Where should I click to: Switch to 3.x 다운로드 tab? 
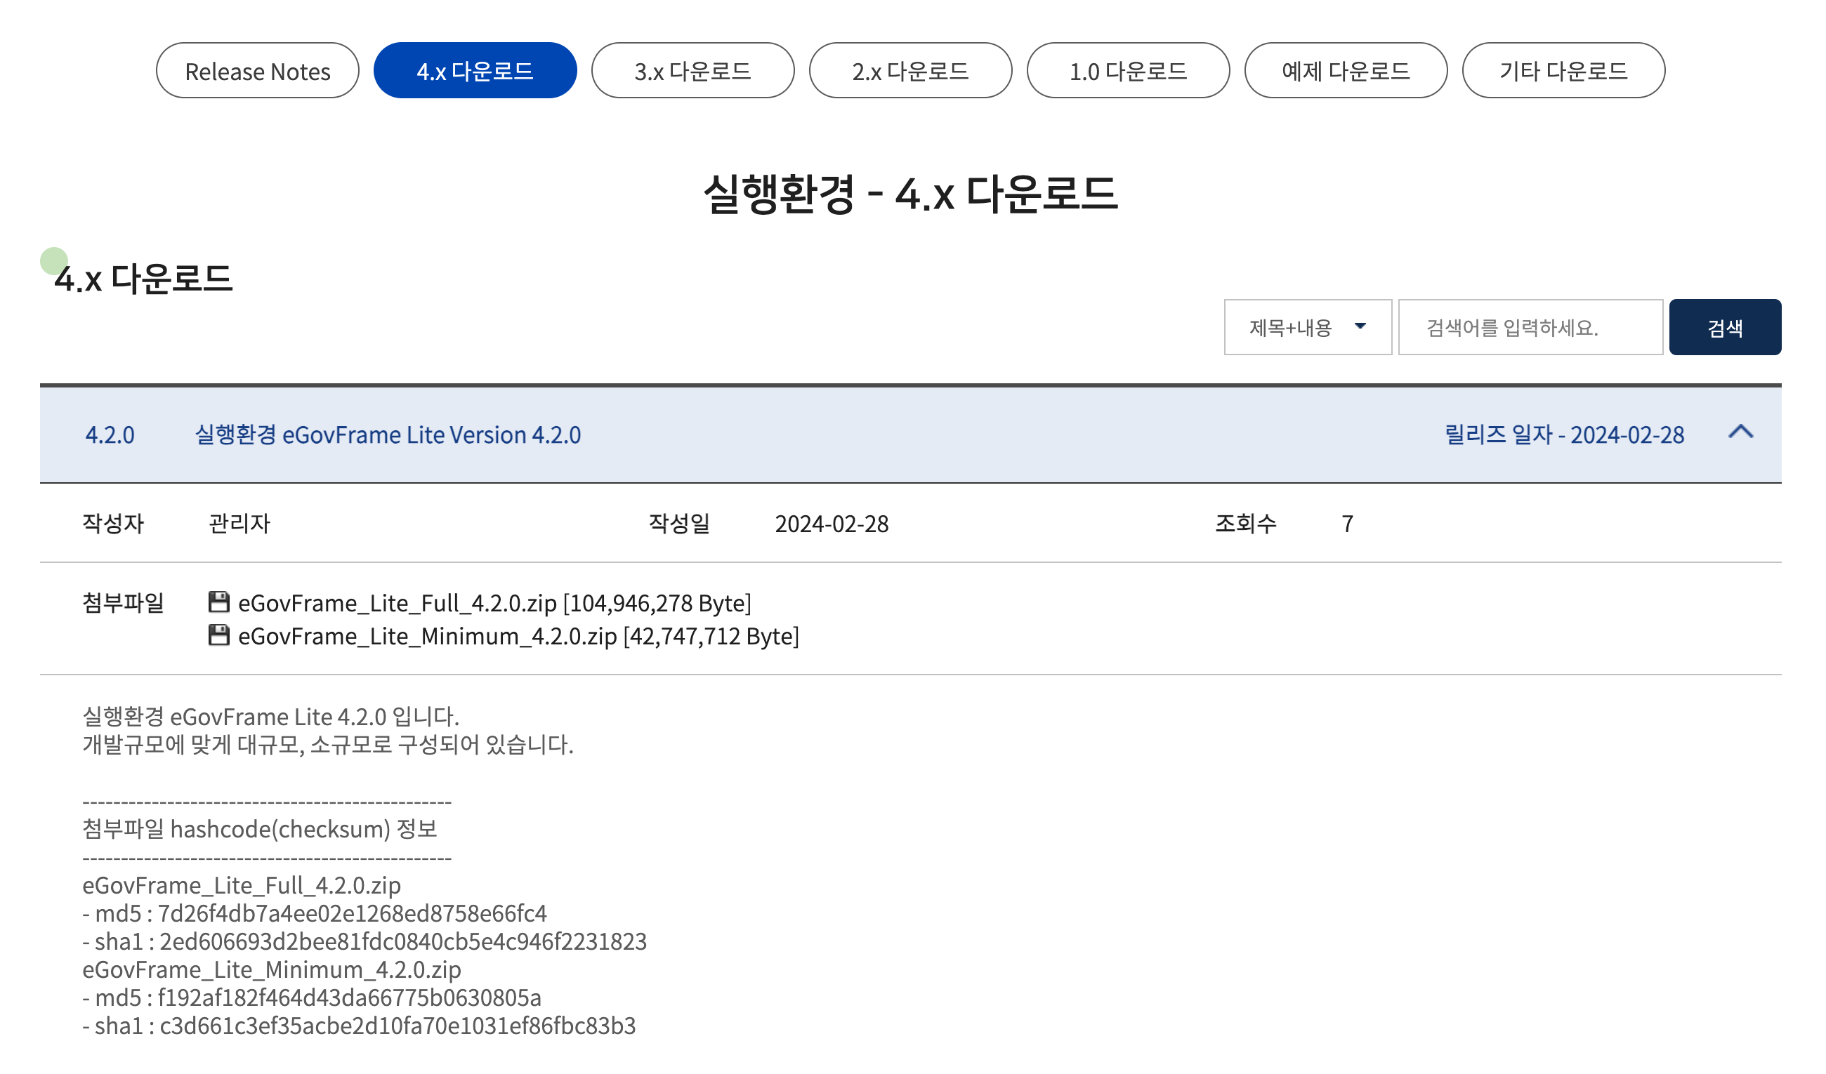point(692,71)
